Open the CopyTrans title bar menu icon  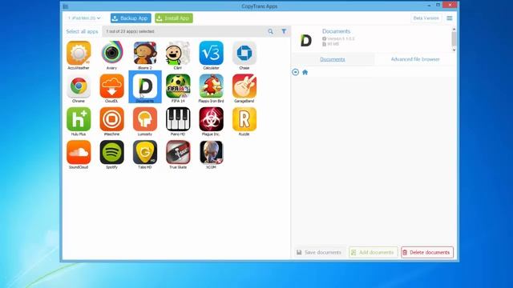[x=66, y=6]
